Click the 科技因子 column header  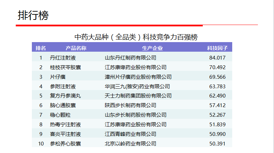pyautogui.click(x=217, y=48)
